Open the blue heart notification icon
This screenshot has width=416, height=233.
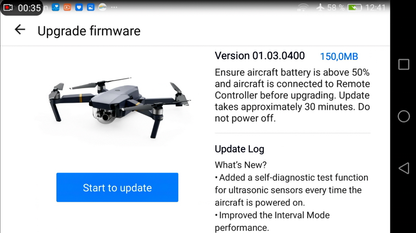coord(79,7)
